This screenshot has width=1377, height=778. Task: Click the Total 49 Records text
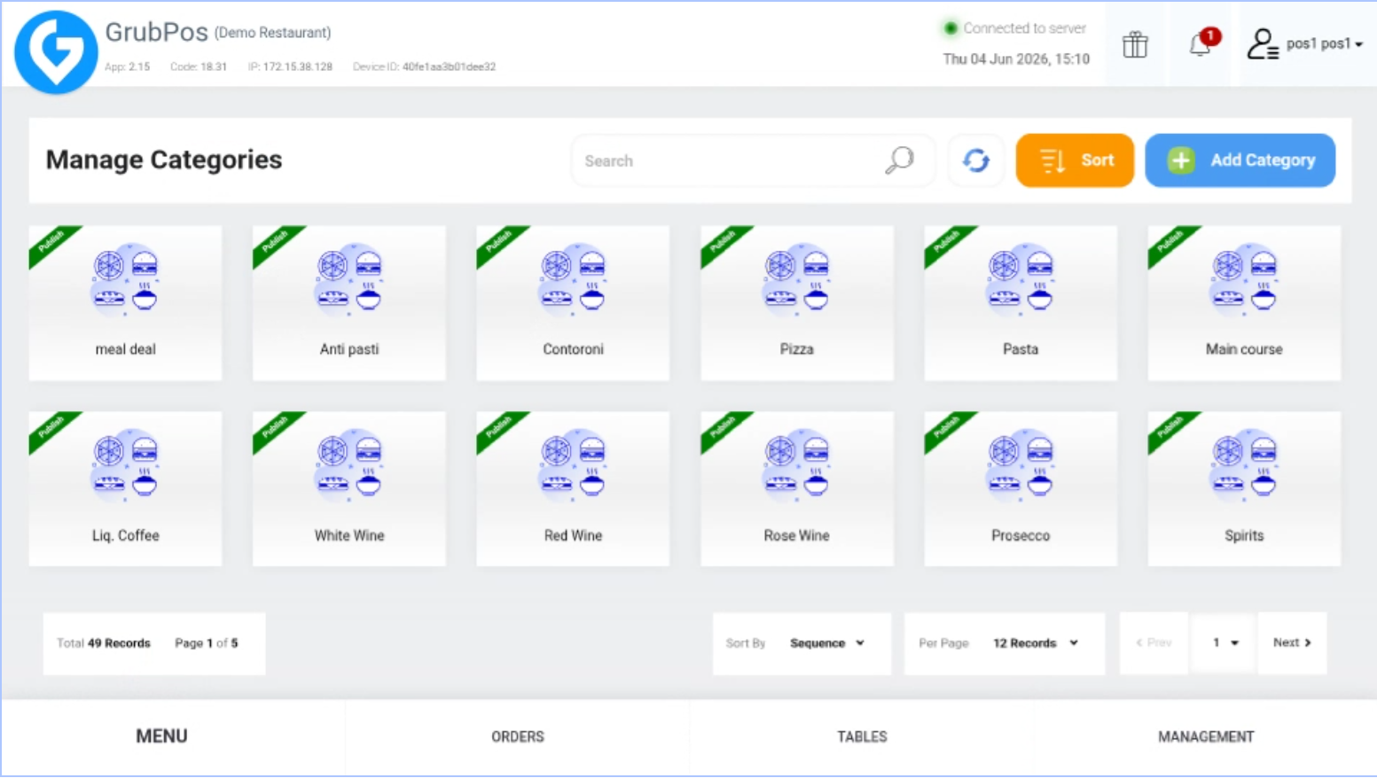104,643
